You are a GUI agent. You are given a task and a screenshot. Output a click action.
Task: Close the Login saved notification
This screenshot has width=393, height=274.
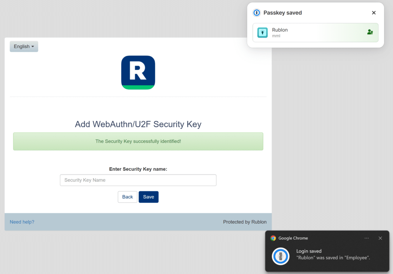click(x=380, y=238)
